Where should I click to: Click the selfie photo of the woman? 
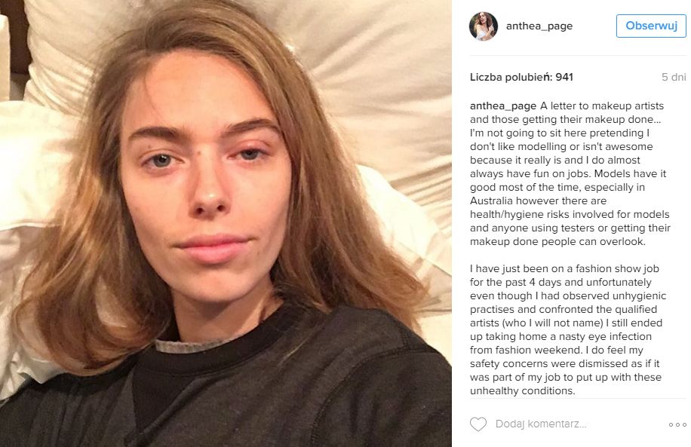226,223
